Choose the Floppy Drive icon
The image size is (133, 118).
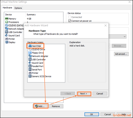pos(30,53)
